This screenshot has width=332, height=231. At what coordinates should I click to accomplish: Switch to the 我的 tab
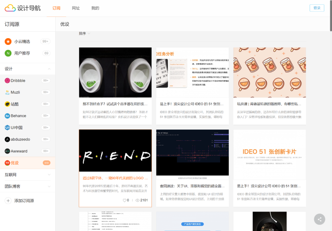(95, 8)
